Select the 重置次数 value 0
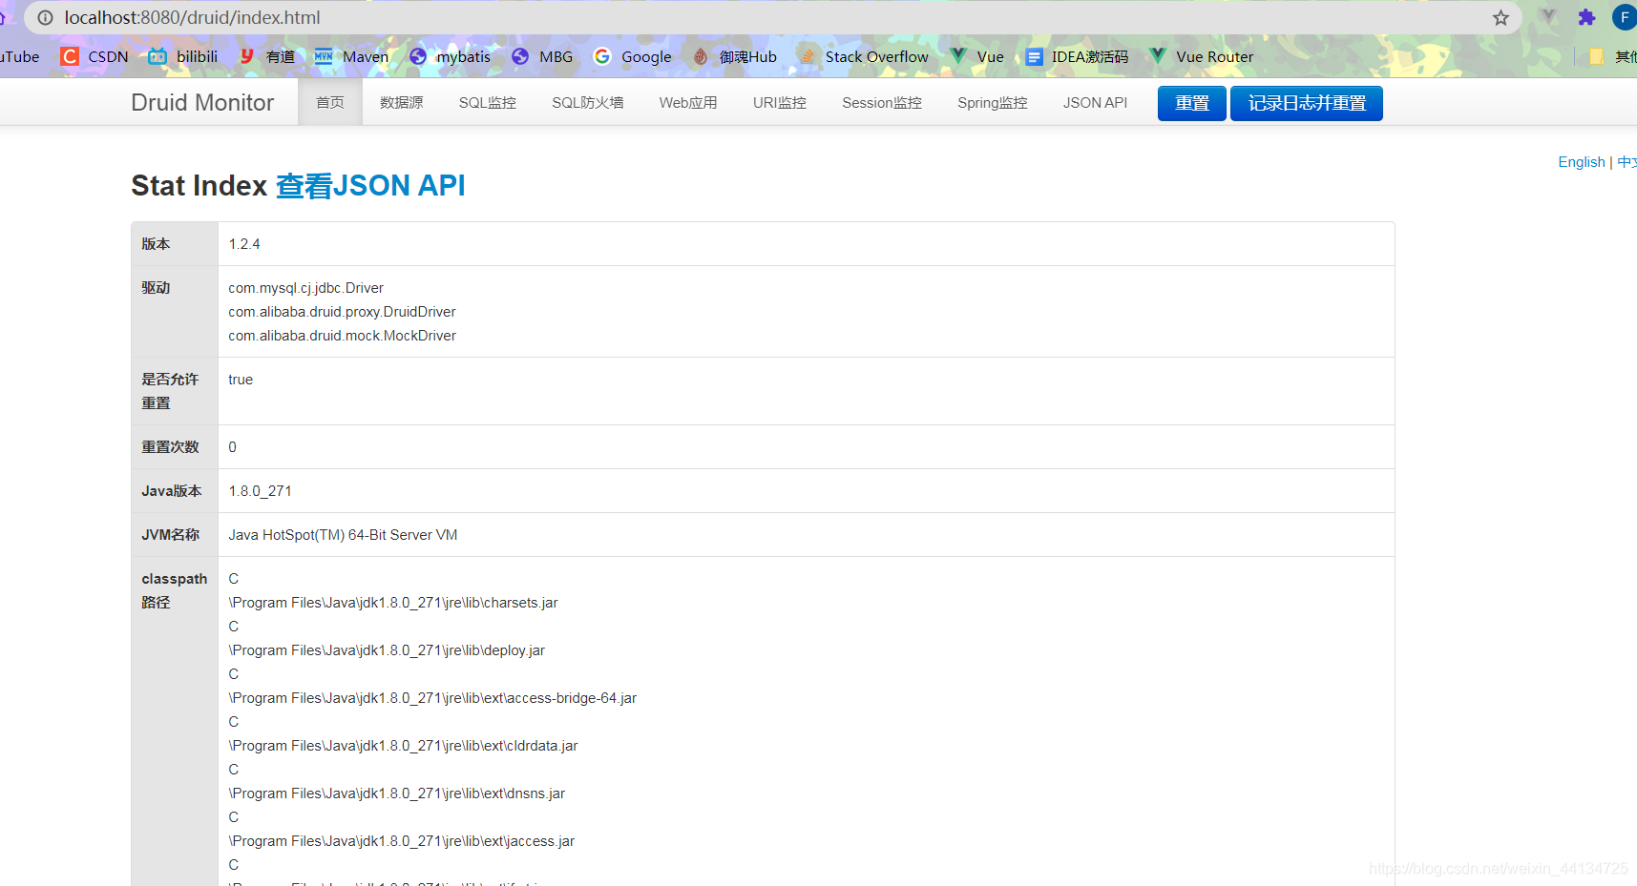 click(x=232, y=447)
